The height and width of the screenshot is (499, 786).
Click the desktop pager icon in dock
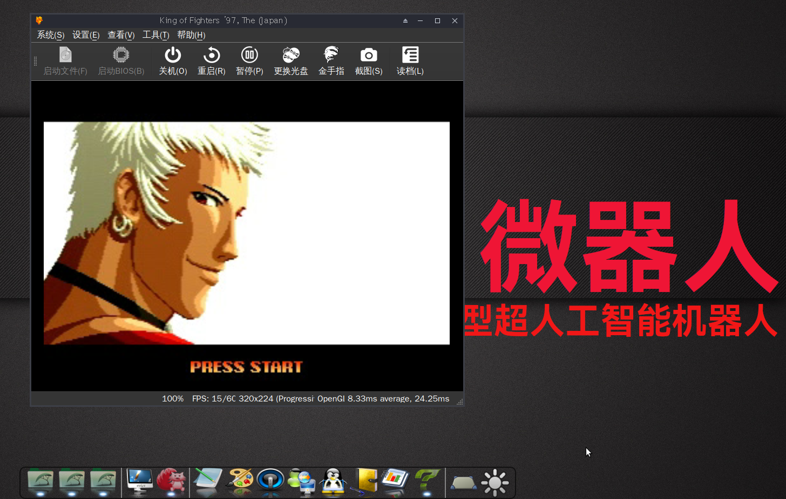[x=464, y=482]
